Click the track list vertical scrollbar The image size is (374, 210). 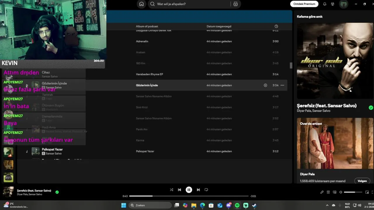(291, 66)
